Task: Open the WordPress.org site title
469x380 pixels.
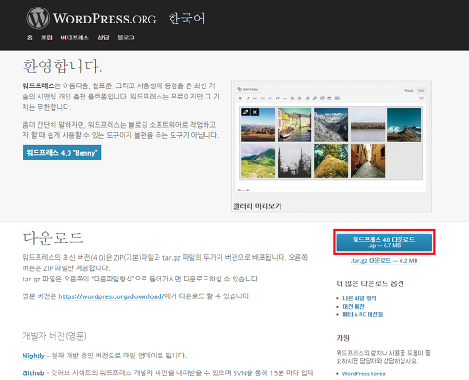Action: pyautogui.click(x=104, y=19)
